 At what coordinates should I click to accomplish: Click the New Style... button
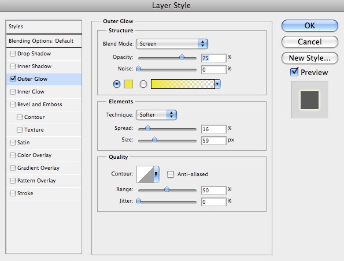point(309,58)
